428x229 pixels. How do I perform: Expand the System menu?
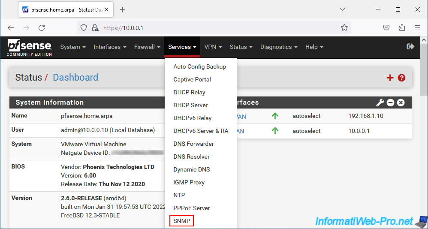[73, 47]
